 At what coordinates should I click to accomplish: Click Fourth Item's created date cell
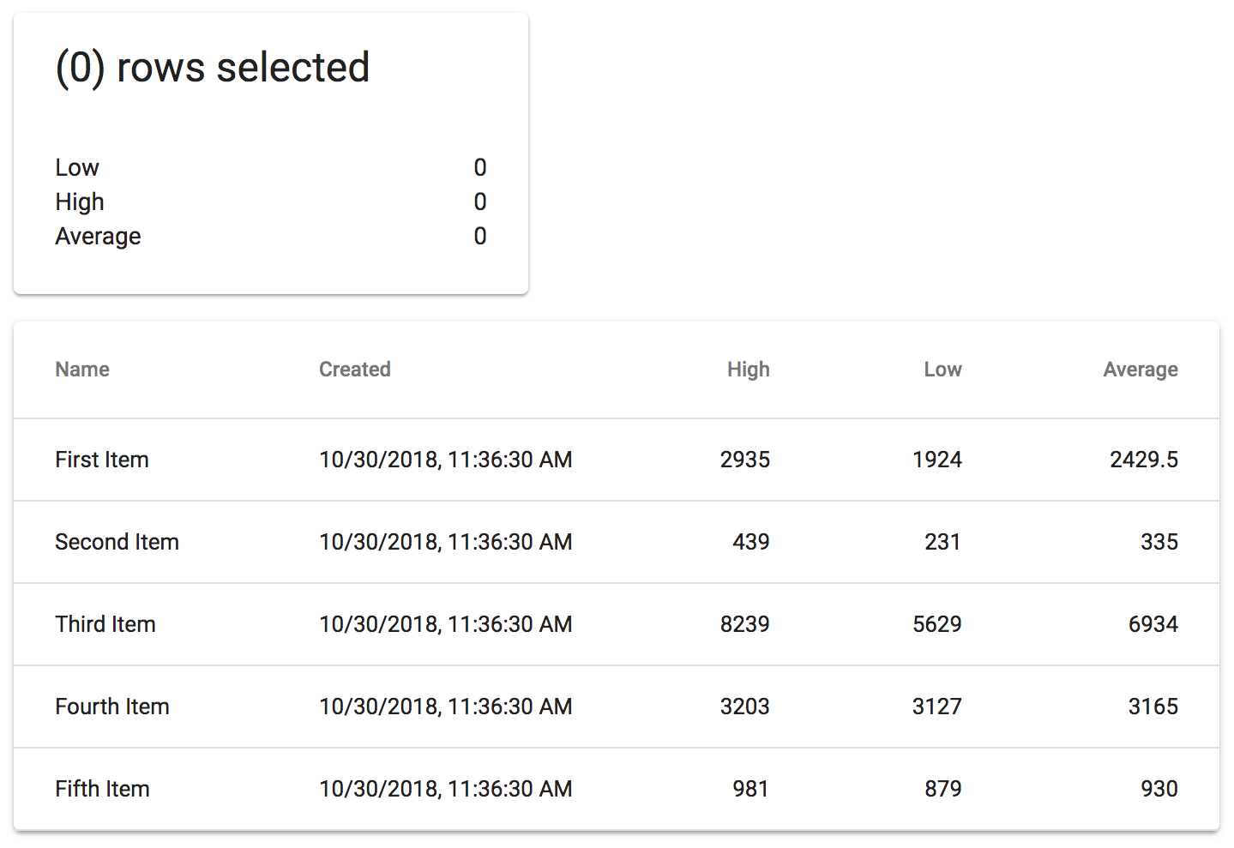click(445, 707)
